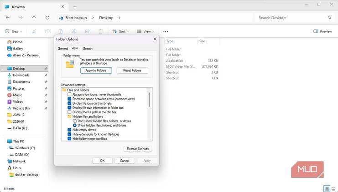Switch to the General tab

63,49
